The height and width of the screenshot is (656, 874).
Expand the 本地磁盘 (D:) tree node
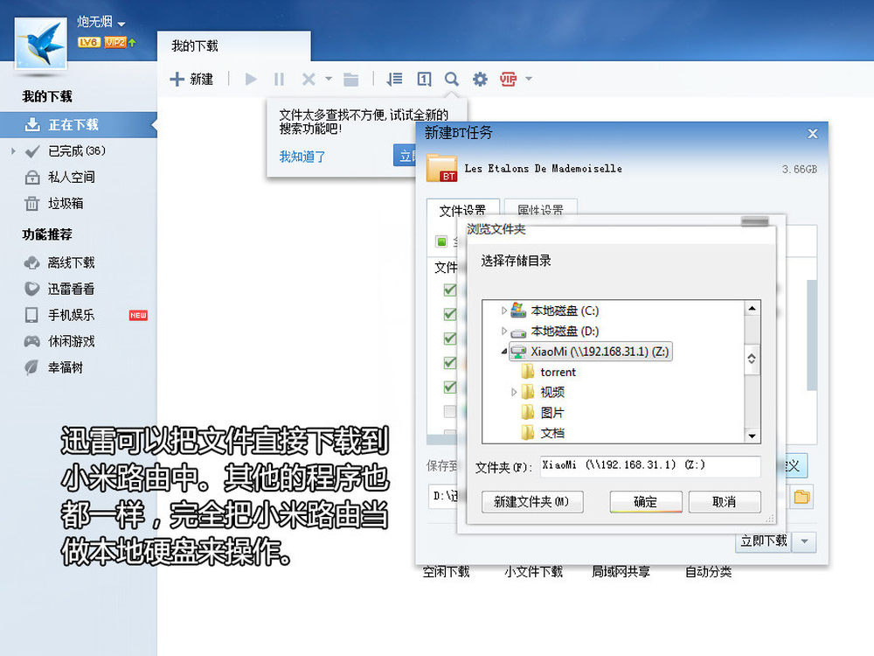click(x=504, y=331)
